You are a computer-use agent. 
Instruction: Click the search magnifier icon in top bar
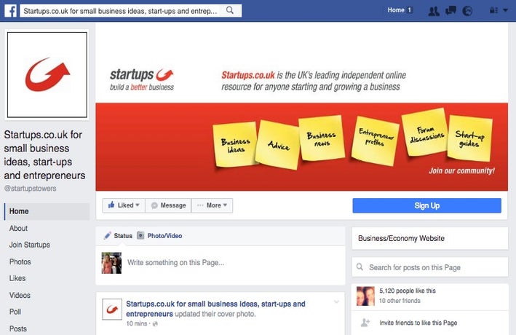[x=230, y=10]
